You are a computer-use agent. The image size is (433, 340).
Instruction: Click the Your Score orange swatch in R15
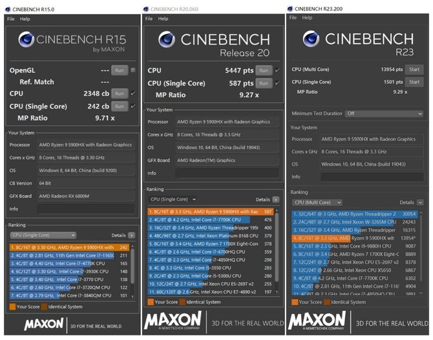[x=12, y=306]
